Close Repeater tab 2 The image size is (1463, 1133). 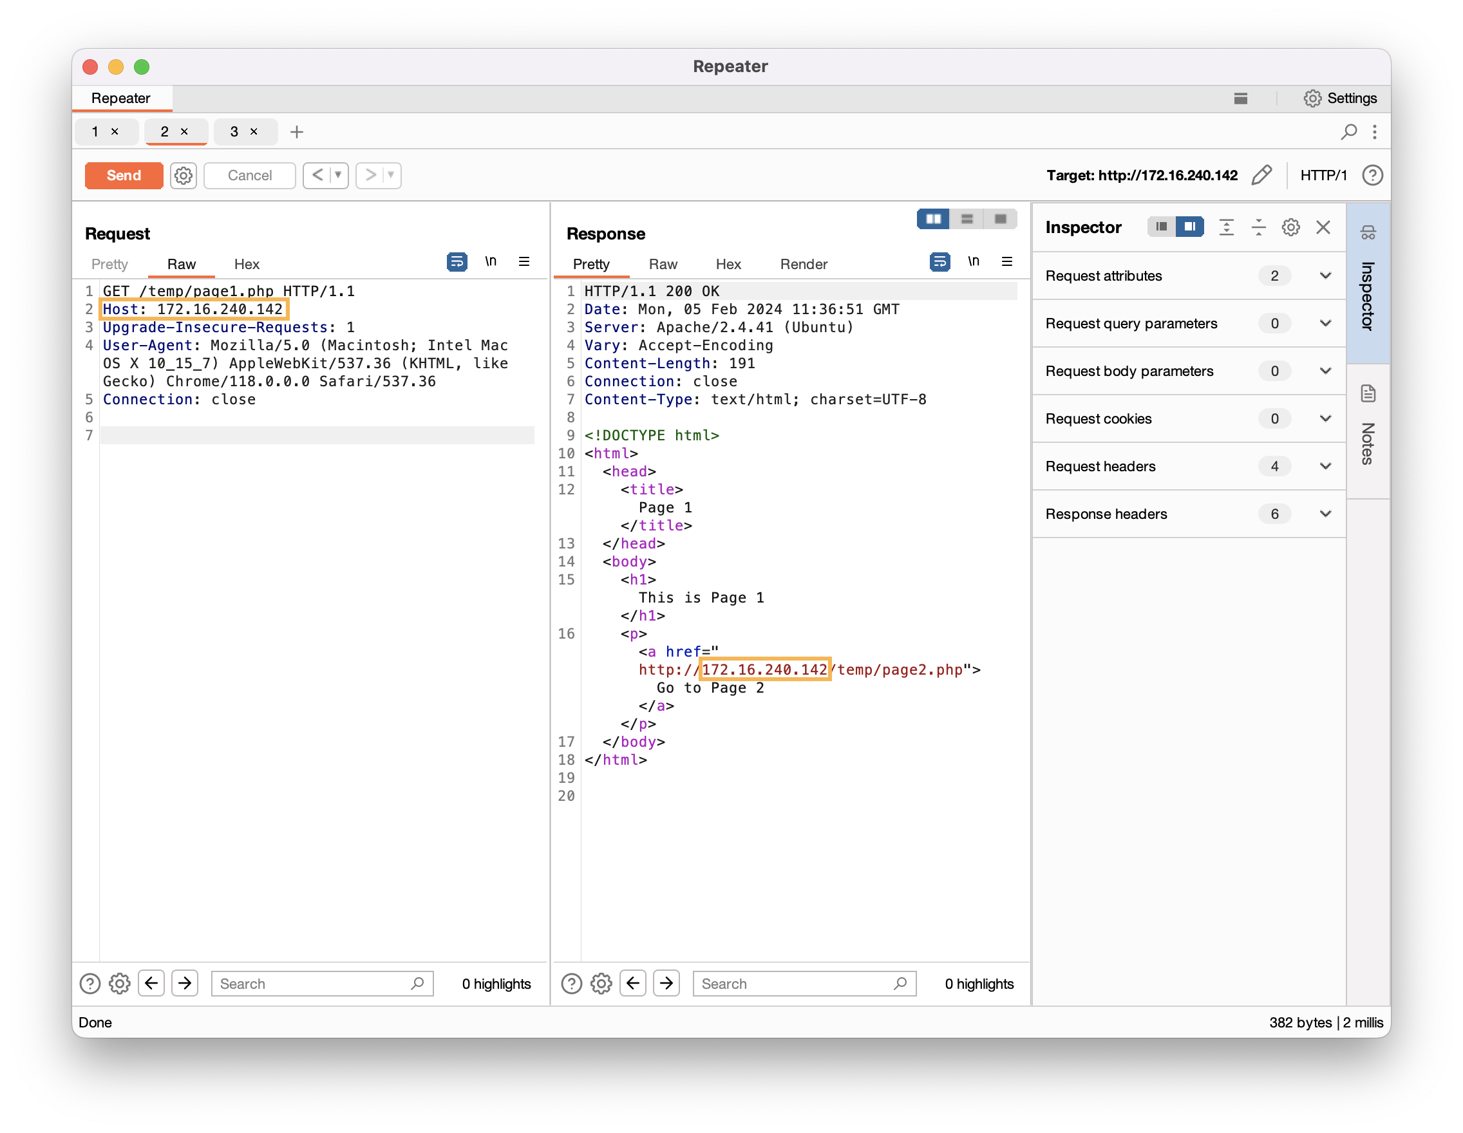point(184,132)
